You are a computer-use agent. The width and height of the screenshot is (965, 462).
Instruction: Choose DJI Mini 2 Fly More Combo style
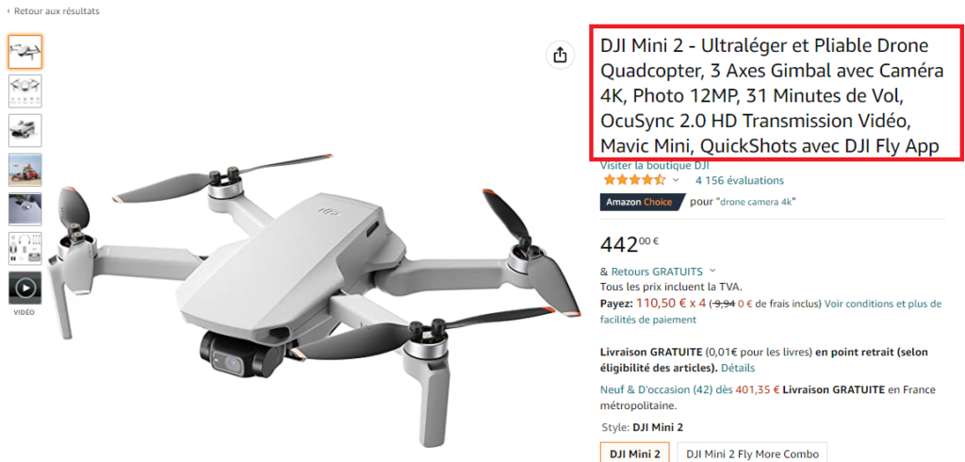click(753, 454)
